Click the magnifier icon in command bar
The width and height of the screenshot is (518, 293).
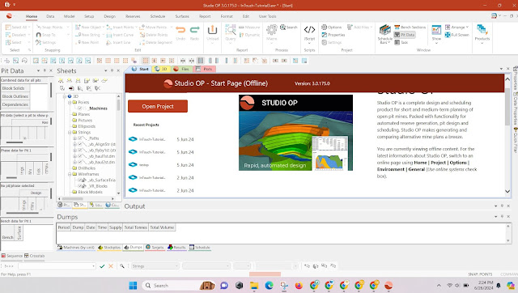pos(122,266)
